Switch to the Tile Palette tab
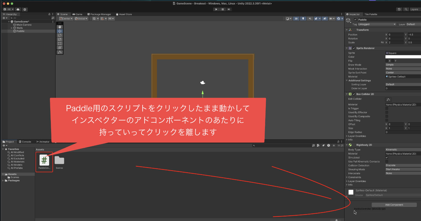 coord(371,14)
